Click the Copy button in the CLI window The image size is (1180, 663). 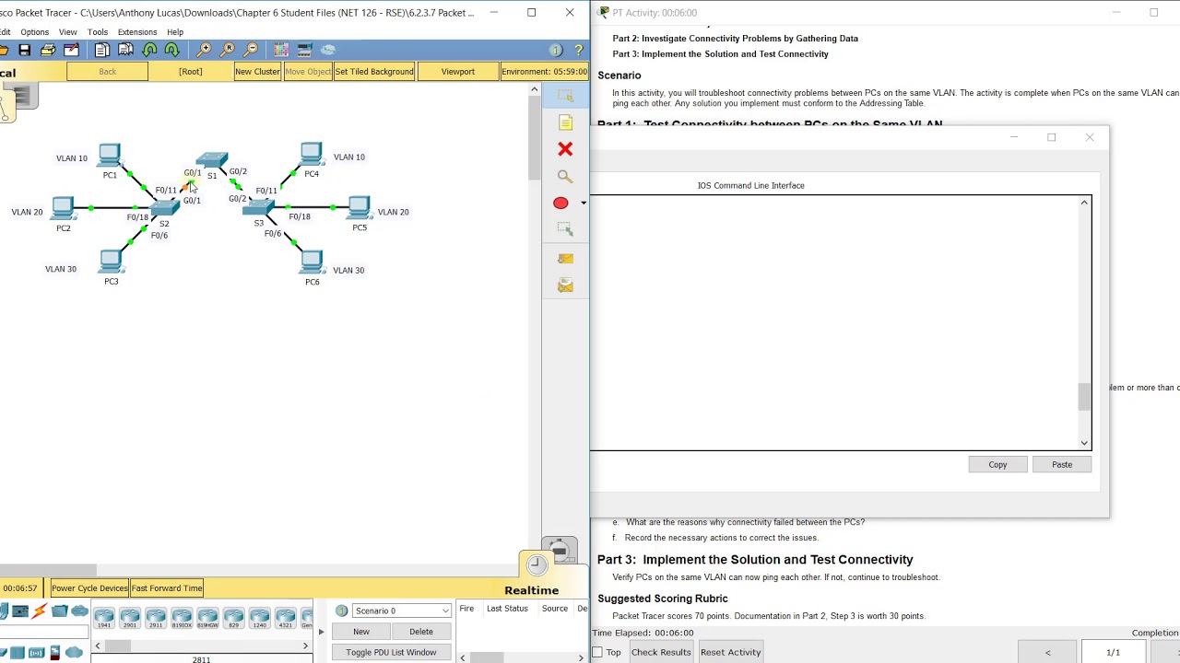coord(997,465)
